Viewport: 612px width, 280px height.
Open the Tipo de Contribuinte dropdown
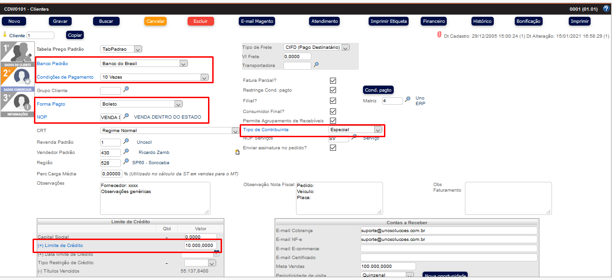tap(378, 130)
